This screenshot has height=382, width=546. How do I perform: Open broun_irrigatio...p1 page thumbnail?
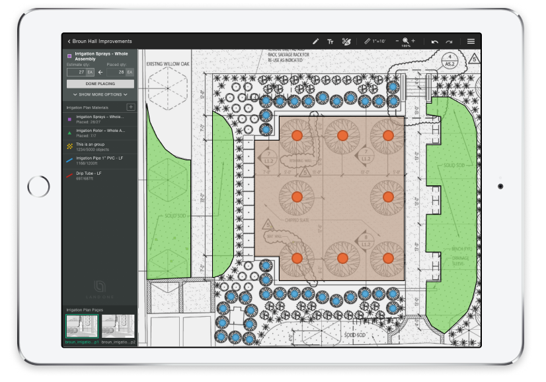pyautogui.click(x=82, y=326)
